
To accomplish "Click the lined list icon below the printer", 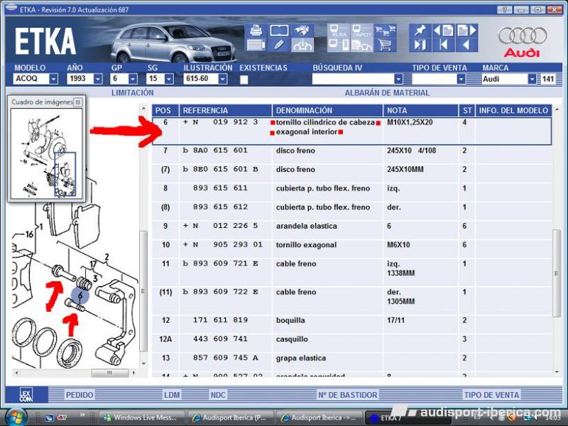I will (256, 45).
